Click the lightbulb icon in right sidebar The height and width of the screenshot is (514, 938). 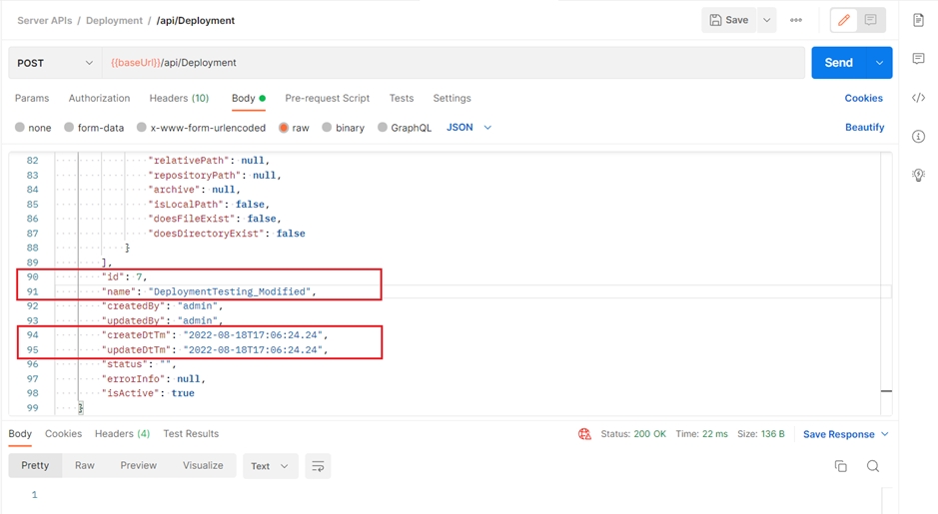click(918, 175)
